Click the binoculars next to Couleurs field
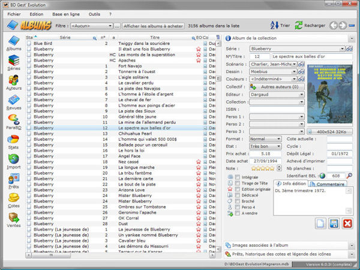The height and width of the screenshot is (270, 360). pos(301,79)
